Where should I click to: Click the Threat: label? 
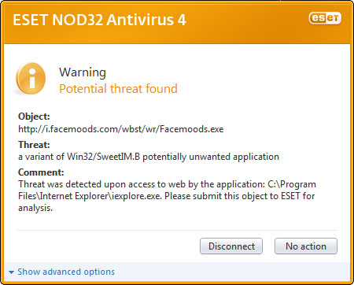(x=34, y=145)
